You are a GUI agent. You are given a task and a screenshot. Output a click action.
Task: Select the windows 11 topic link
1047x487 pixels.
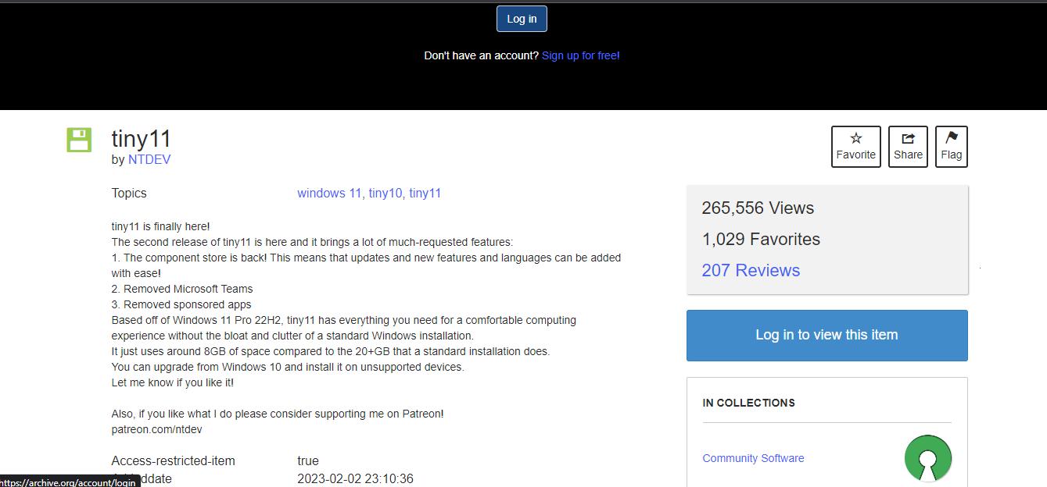tap(329, 193)
